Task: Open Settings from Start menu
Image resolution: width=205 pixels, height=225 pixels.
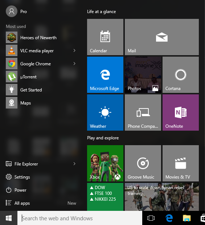Action: coord(41,177)
